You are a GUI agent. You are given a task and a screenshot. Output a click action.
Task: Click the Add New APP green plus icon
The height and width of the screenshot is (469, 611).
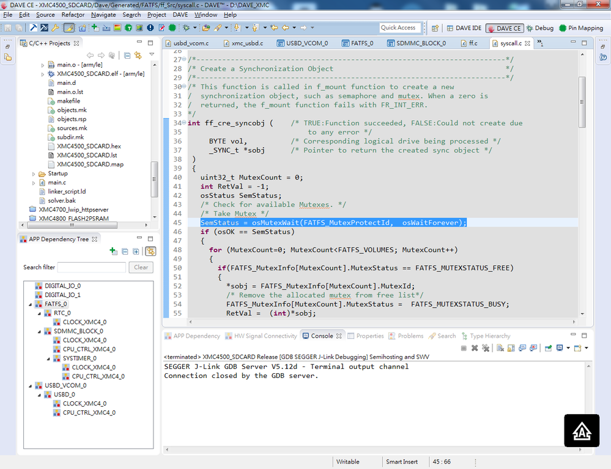click(x=95, y=27)
